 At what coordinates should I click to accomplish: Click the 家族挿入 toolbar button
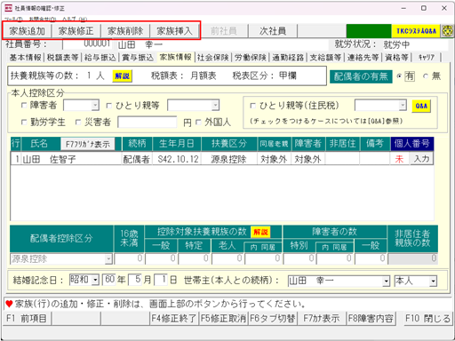(x=174, y=31)
